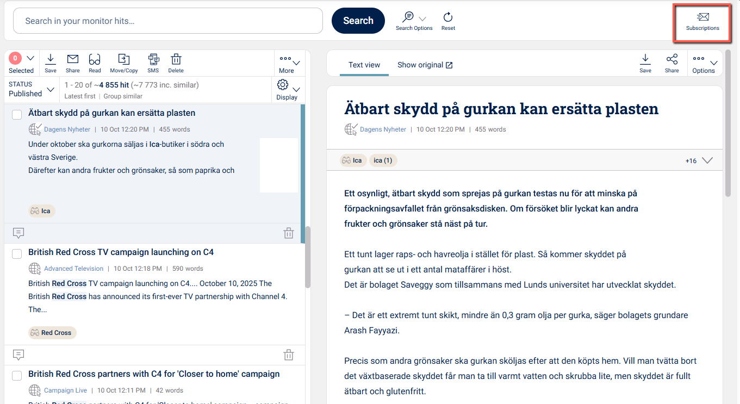Check the 'Closer to home' campaign article box
This screenshot has width=740, height=404.
[x=17, y=375]
